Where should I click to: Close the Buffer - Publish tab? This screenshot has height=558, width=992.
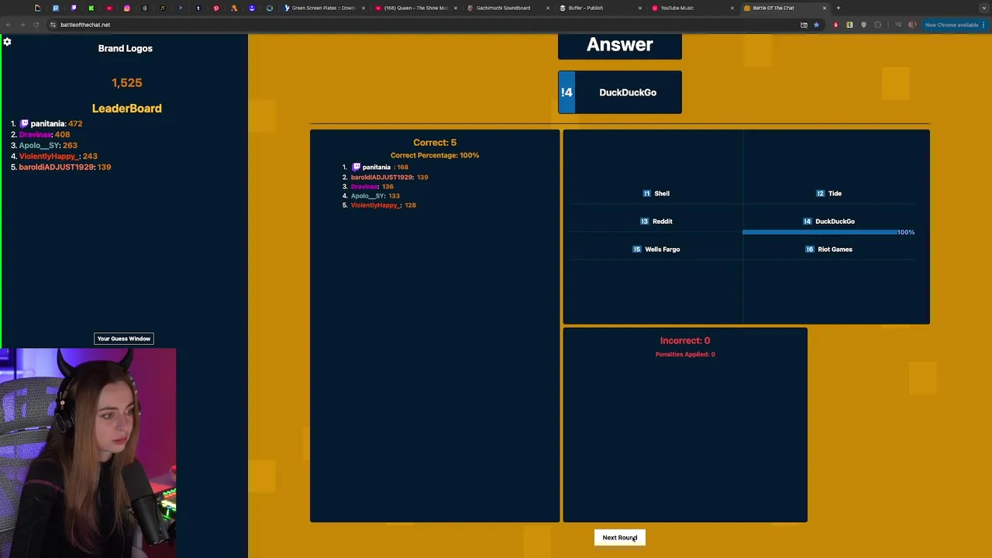click(640, 8)
